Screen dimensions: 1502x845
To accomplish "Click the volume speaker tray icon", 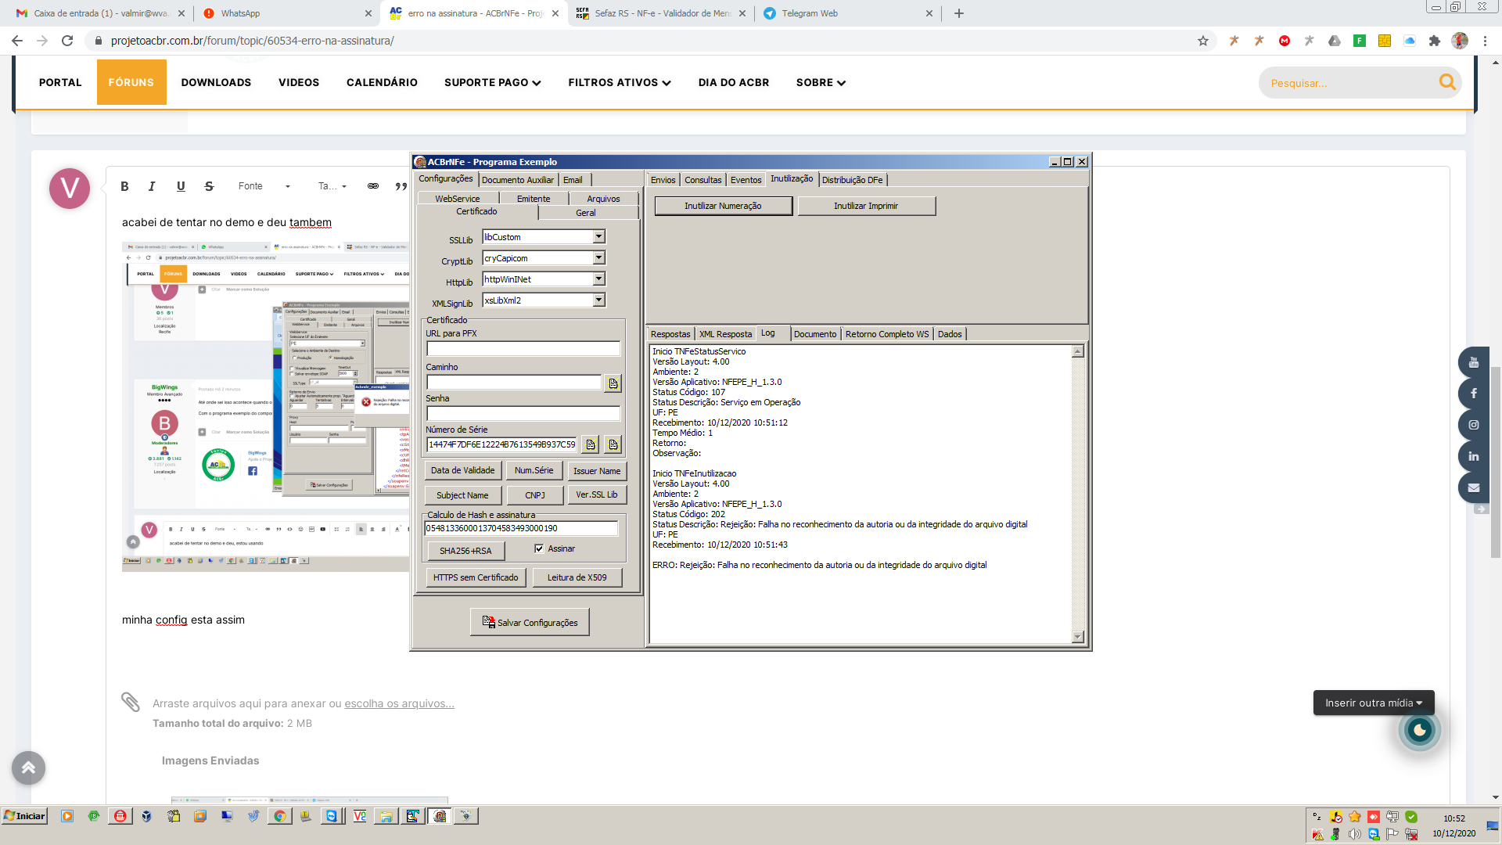I will [1355, 835].
